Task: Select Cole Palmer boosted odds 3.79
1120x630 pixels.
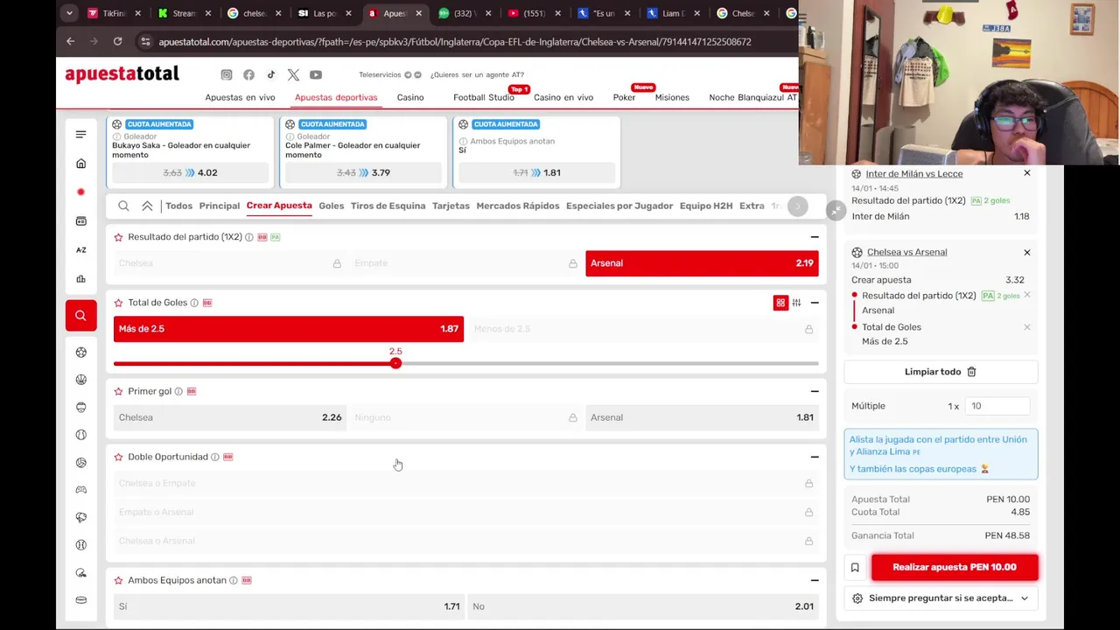Action: point(363,173)
